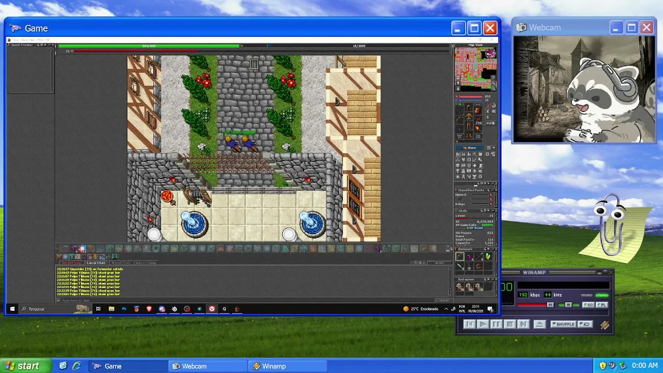Select the purple potion in the Backpack
663x373 pixels.
(x=469, y=256)
